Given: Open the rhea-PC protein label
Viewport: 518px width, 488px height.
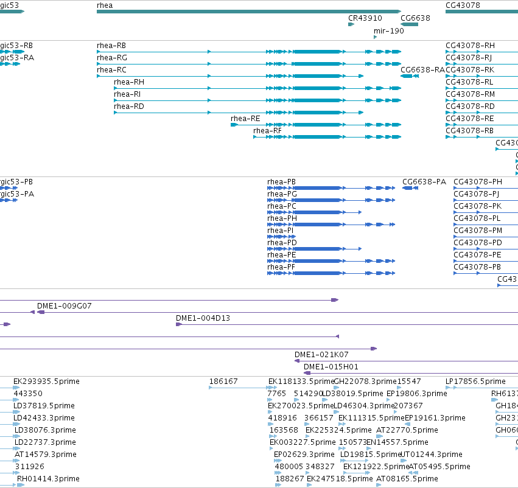Looking at the screenshot, I should (x=282, y=206).
